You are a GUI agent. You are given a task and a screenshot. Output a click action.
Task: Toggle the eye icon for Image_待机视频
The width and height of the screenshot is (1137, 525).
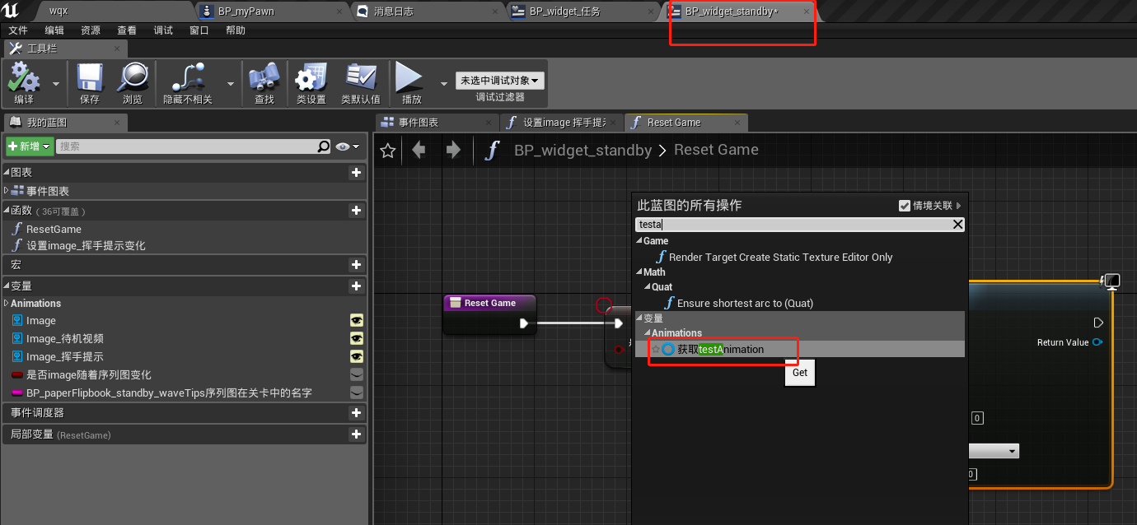(x=356, y=338)
